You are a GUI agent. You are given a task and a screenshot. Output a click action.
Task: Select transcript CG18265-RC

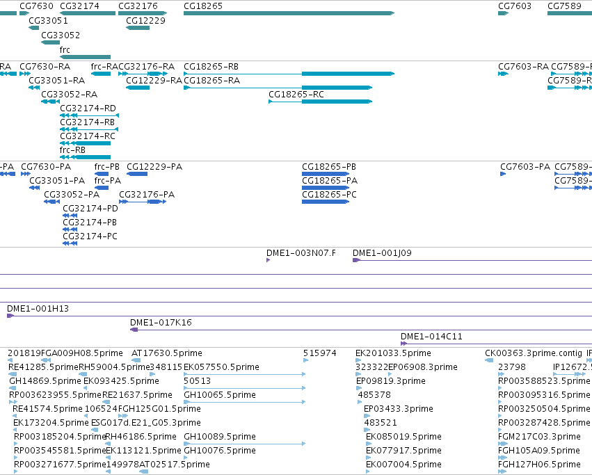[320, 102]
